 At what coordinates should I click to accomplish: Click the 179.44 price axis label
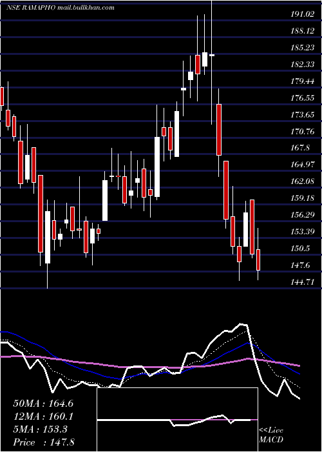coord(302,81)
